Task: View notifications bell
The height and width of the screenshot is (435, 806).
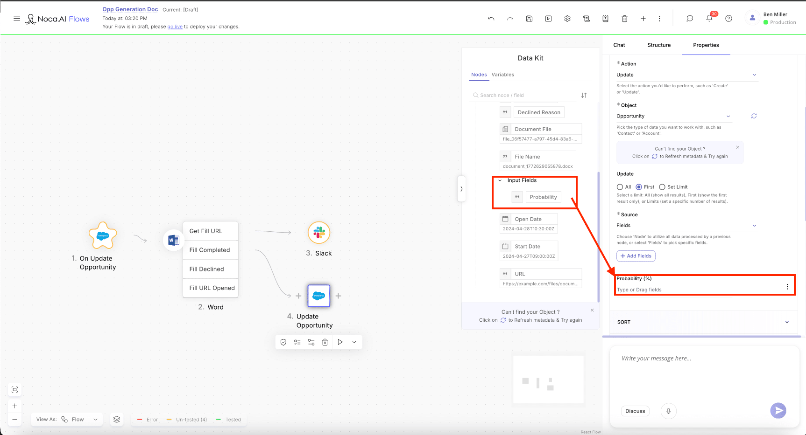Action: 709,19
